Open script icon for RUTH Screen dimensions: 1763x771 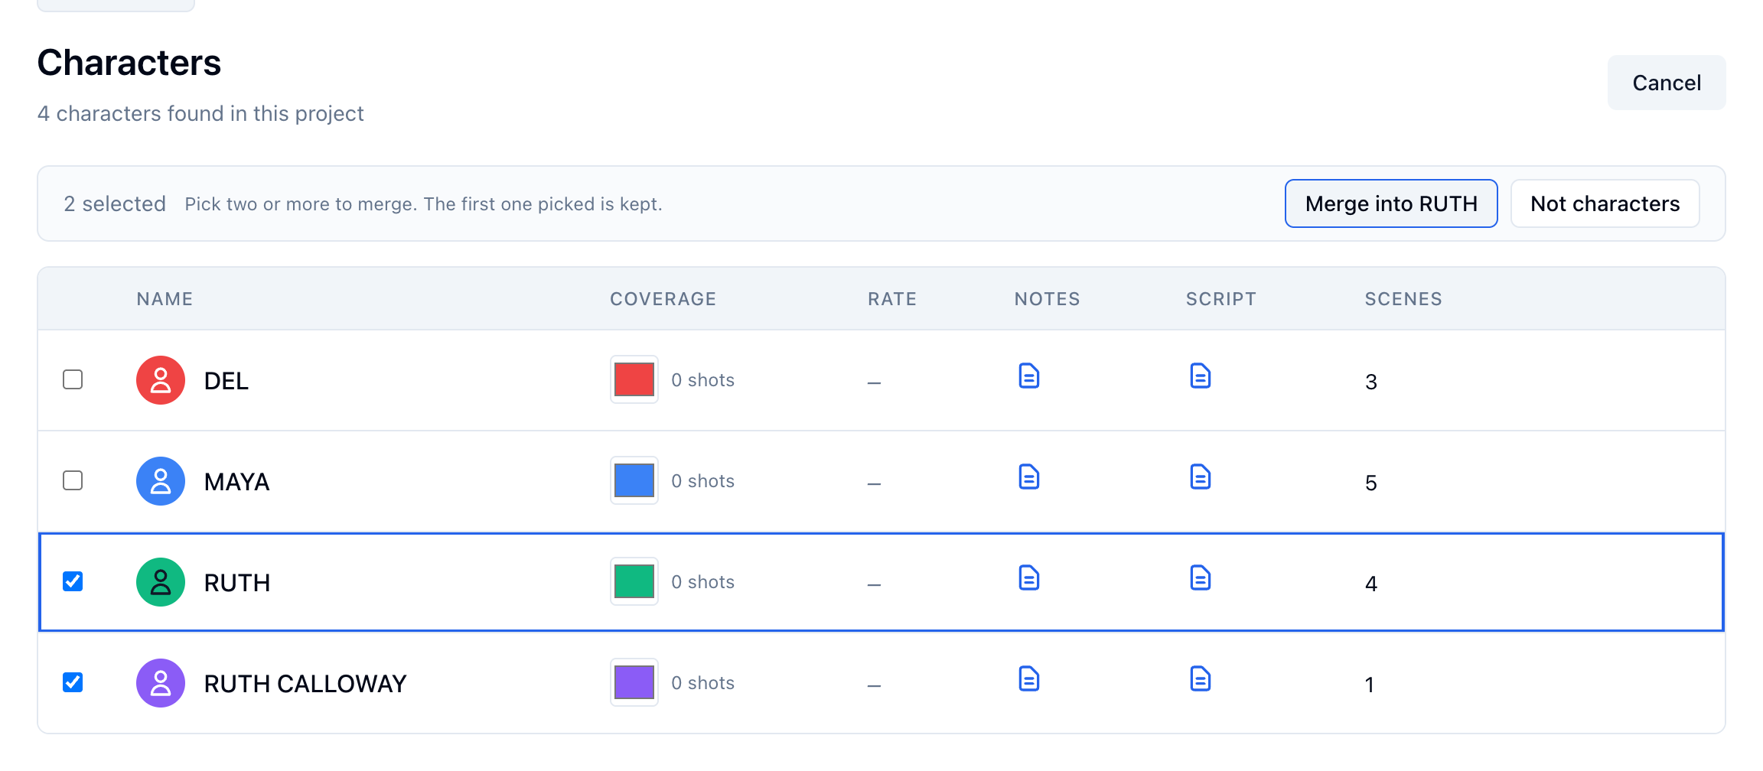point(1200,578)
